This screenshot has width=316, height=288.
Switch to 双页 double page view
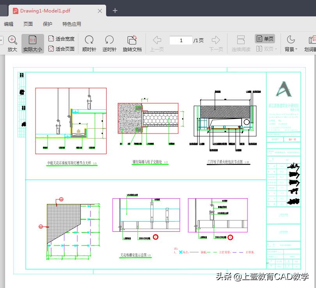pos(266,49)
